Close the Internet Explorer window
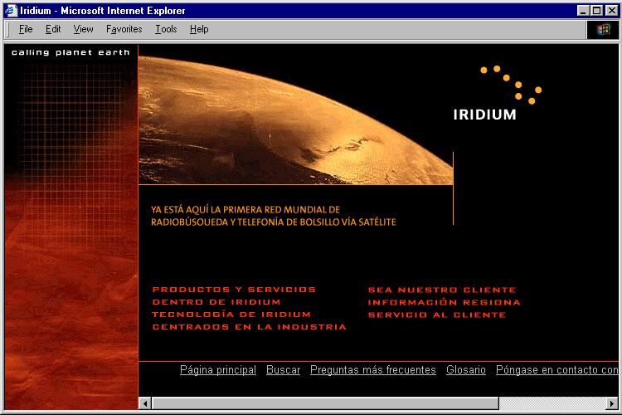 (x=611, y=11)
